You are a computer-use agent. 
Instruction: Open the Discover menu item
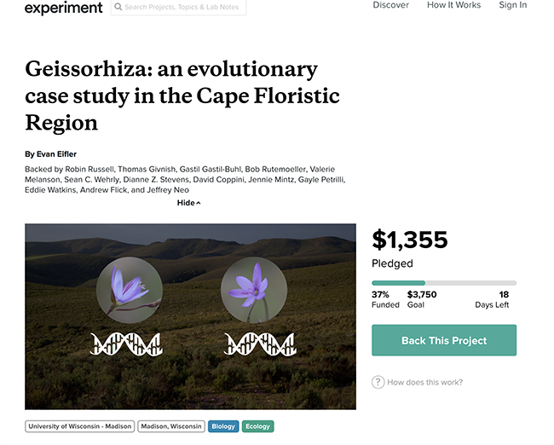coord(390,5)
